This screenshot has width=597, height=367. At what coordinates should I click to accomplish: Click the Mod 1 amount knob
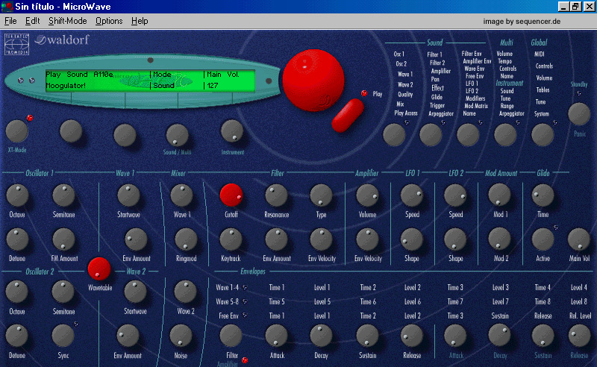[499, 195]
